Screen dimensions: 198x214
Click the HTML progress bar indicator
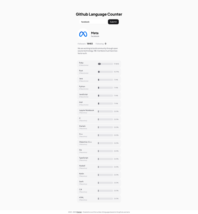(98, 198)
